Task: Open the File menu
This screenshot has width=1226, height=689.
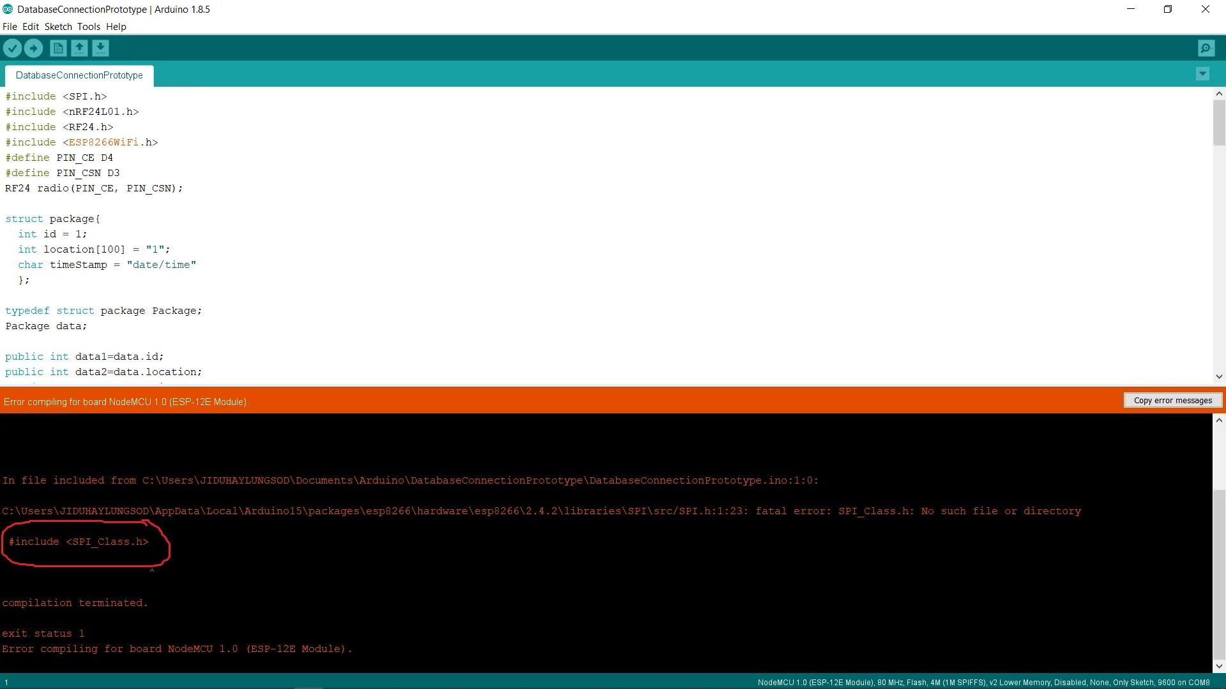Action: point(10,26)
